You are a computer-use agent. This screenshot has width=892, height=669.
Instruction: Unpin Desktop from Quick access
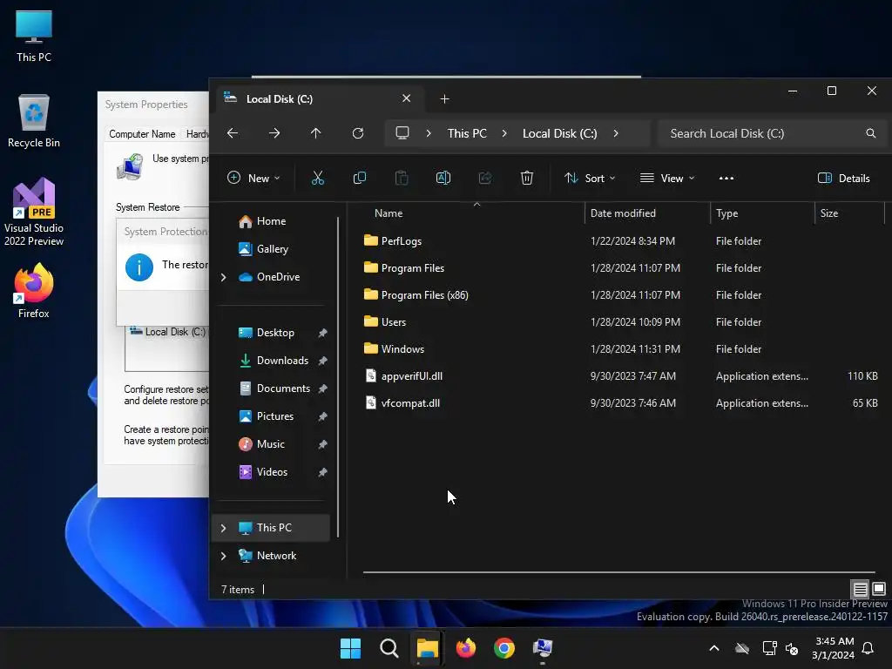[x=322, y=333]
